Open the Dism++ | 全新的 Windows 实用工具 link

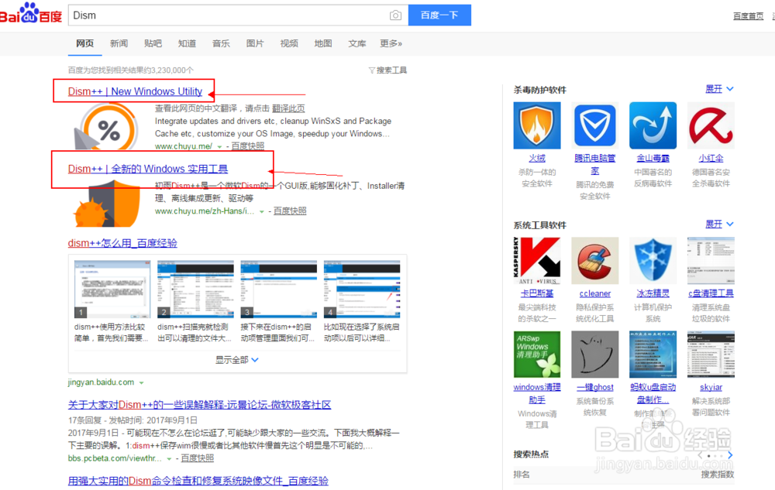[x=148, y=169]
